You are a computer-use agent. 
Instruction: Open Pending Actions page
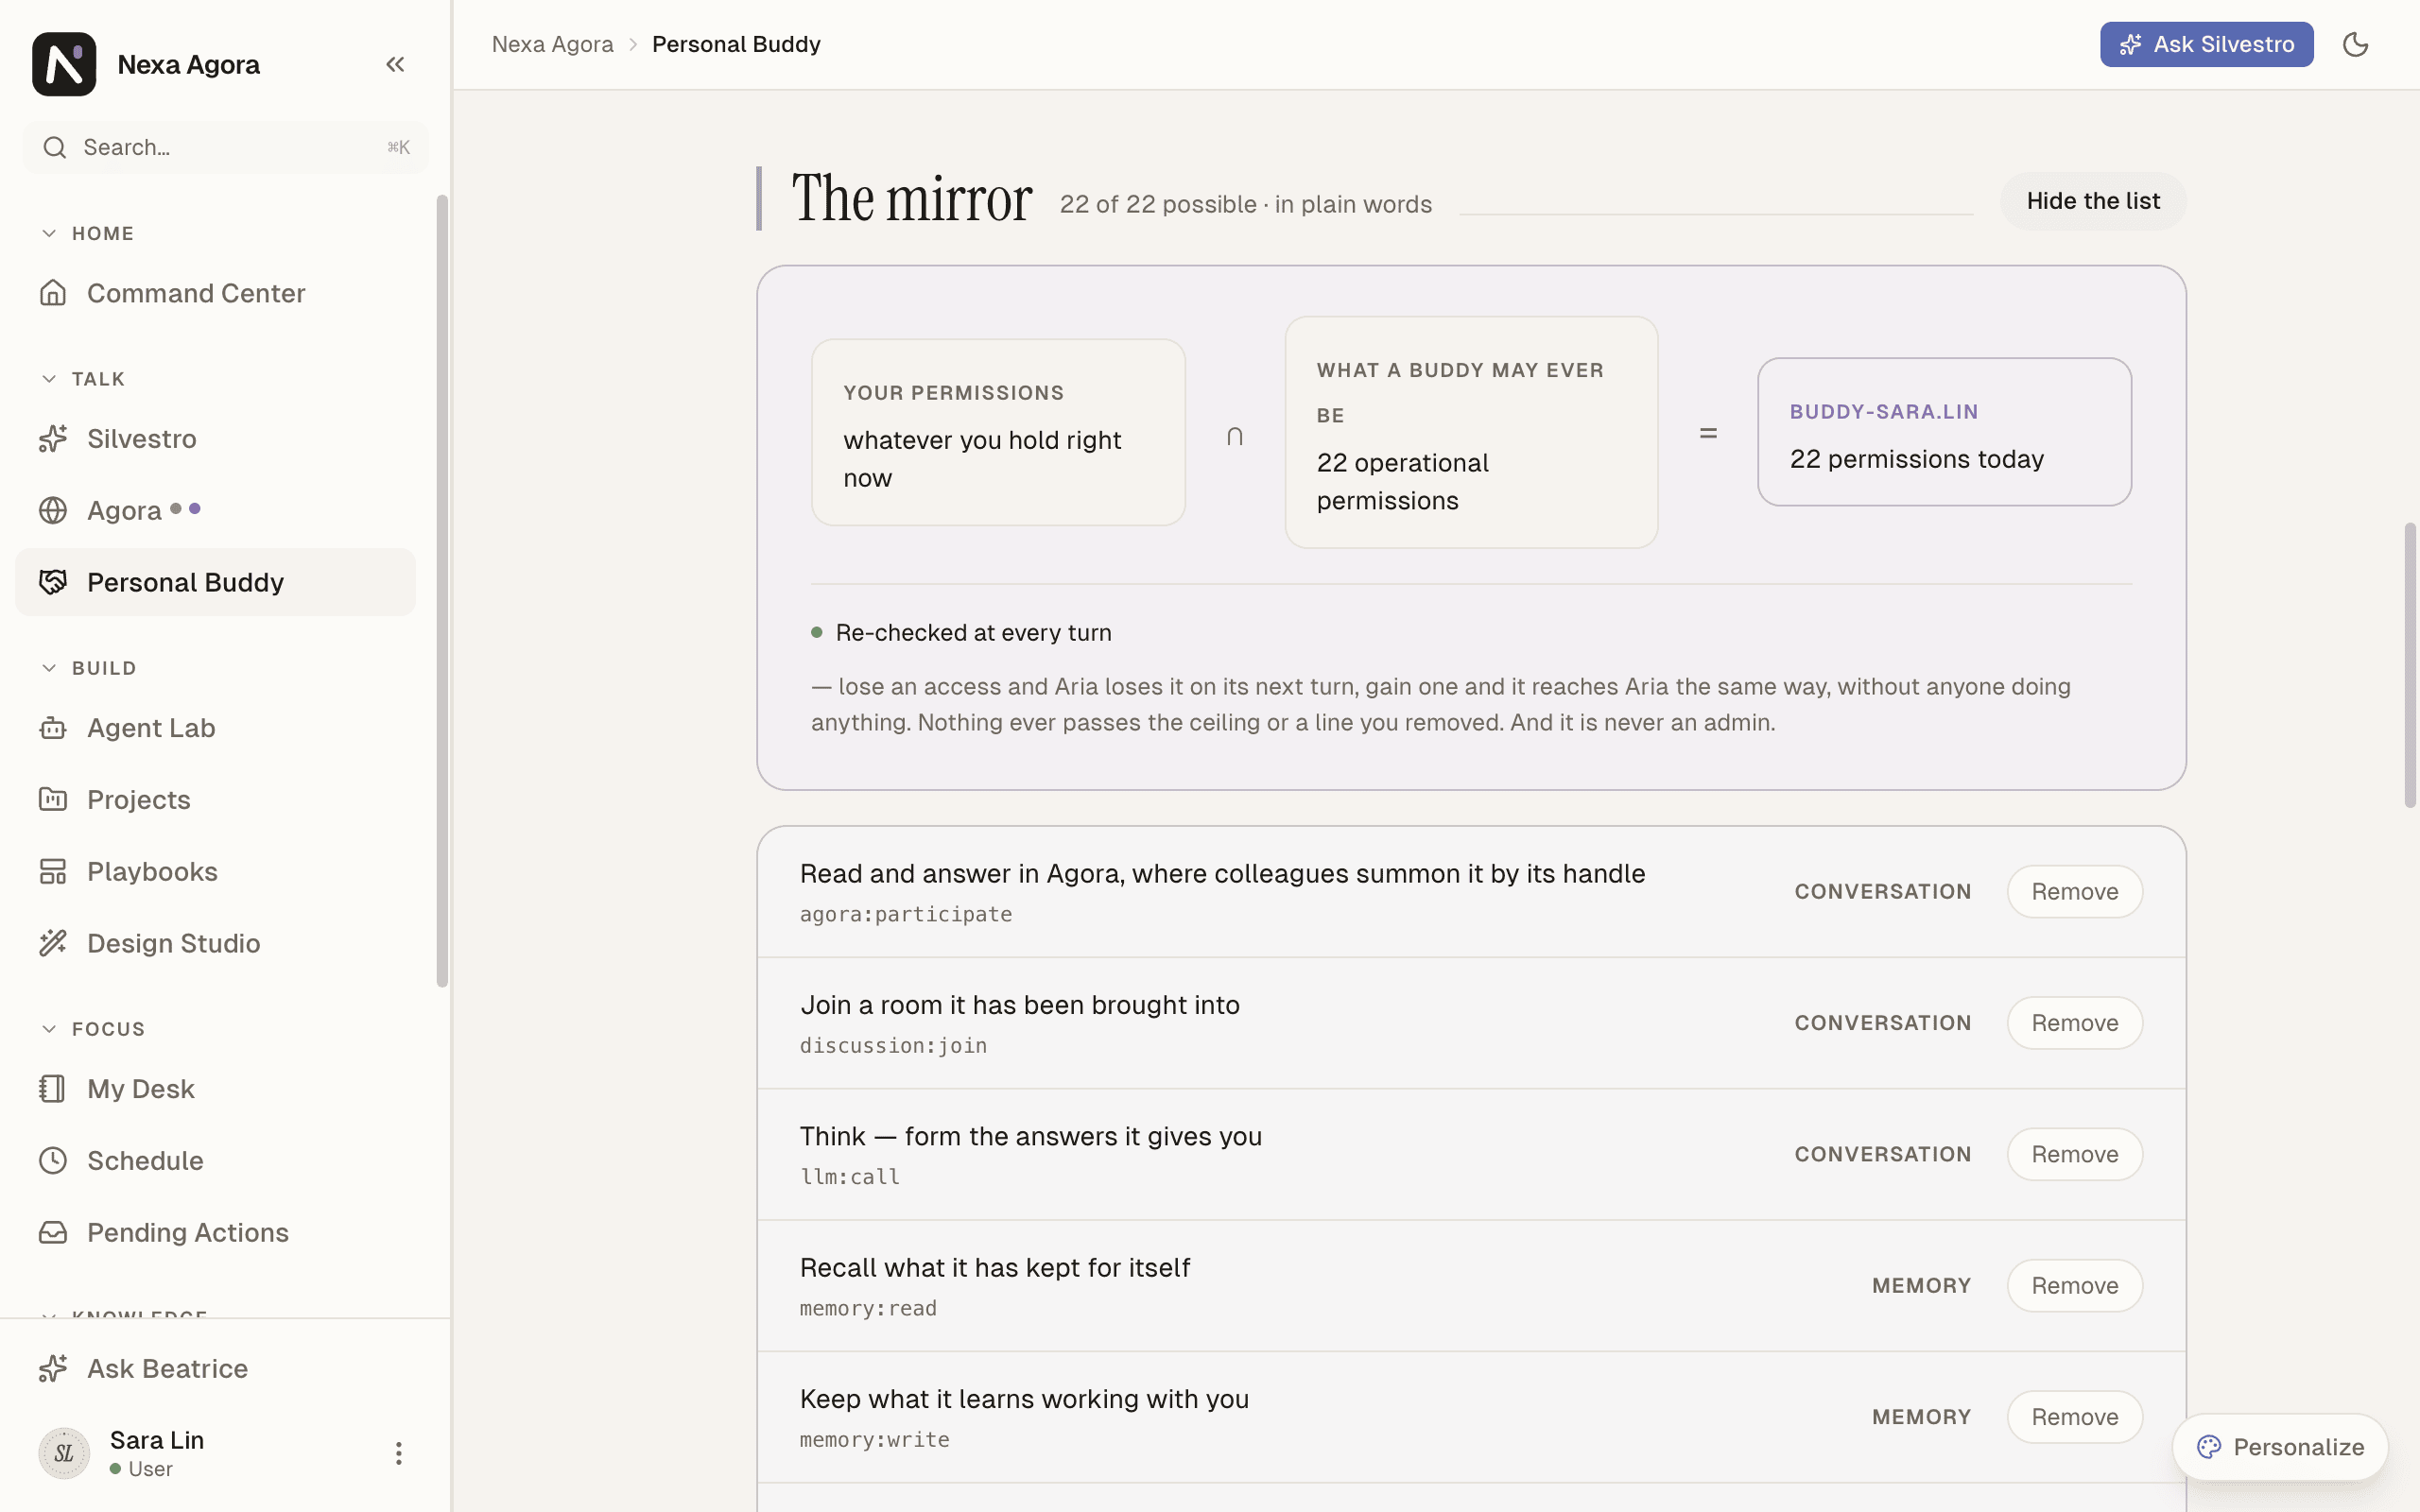pos(215,1232)
